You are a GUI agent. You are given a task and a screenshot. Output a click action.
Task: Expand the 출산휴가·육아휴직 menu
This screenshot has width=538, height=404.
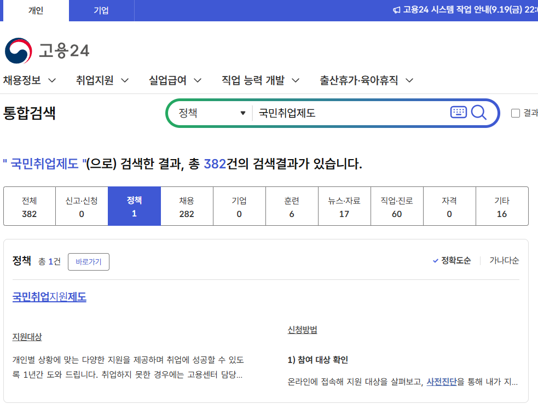click(367, 80)
